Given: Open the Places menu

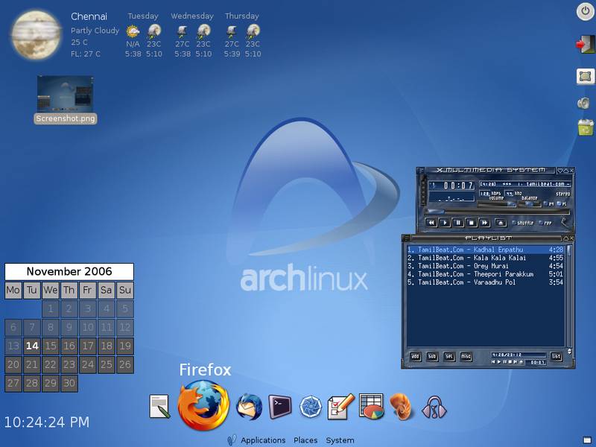Looking at the screenshot, I should 305,440.
